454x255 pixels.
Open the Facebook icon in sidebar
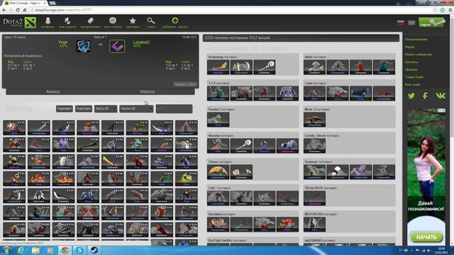425,96
